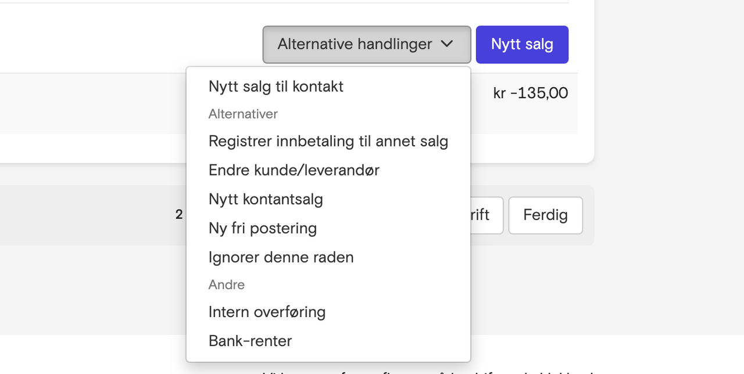
Task: Click the gray transaction row left of the menu
Action: (87, 103)
